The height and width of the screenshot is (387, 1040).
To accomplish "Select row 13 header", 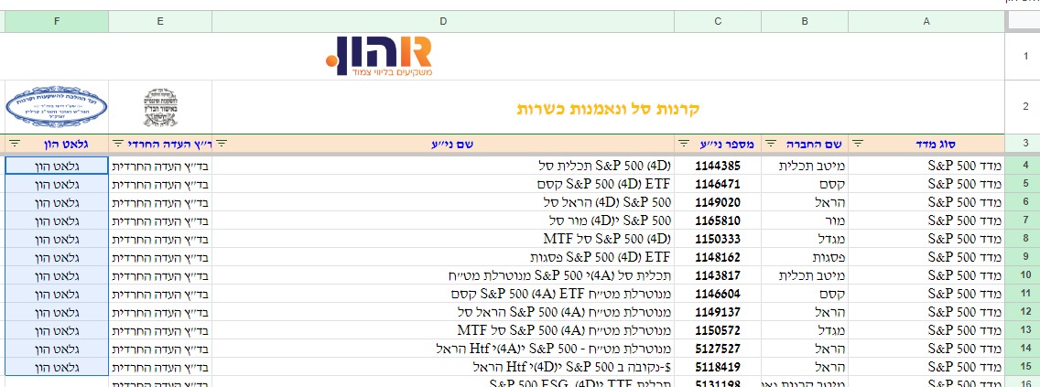I will coord(1022,330).
